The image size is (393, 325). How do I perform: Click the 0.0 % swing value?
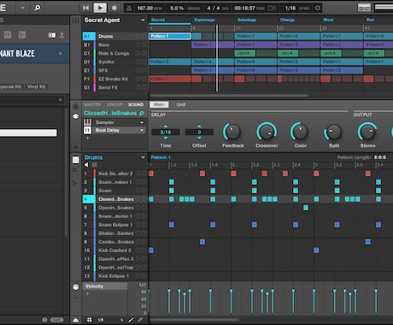177,8
